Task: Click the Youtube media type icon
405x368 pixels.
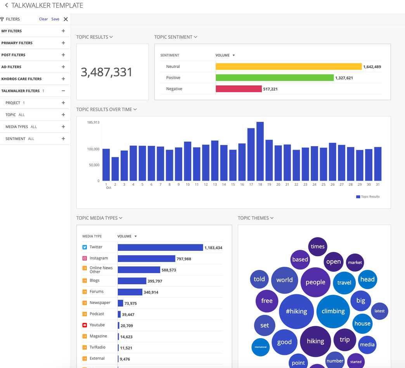Action: 85,325
